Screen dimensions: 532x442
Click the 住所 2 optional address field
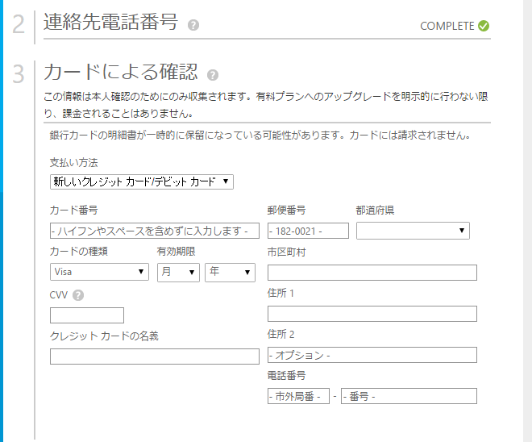pos(372,355)
